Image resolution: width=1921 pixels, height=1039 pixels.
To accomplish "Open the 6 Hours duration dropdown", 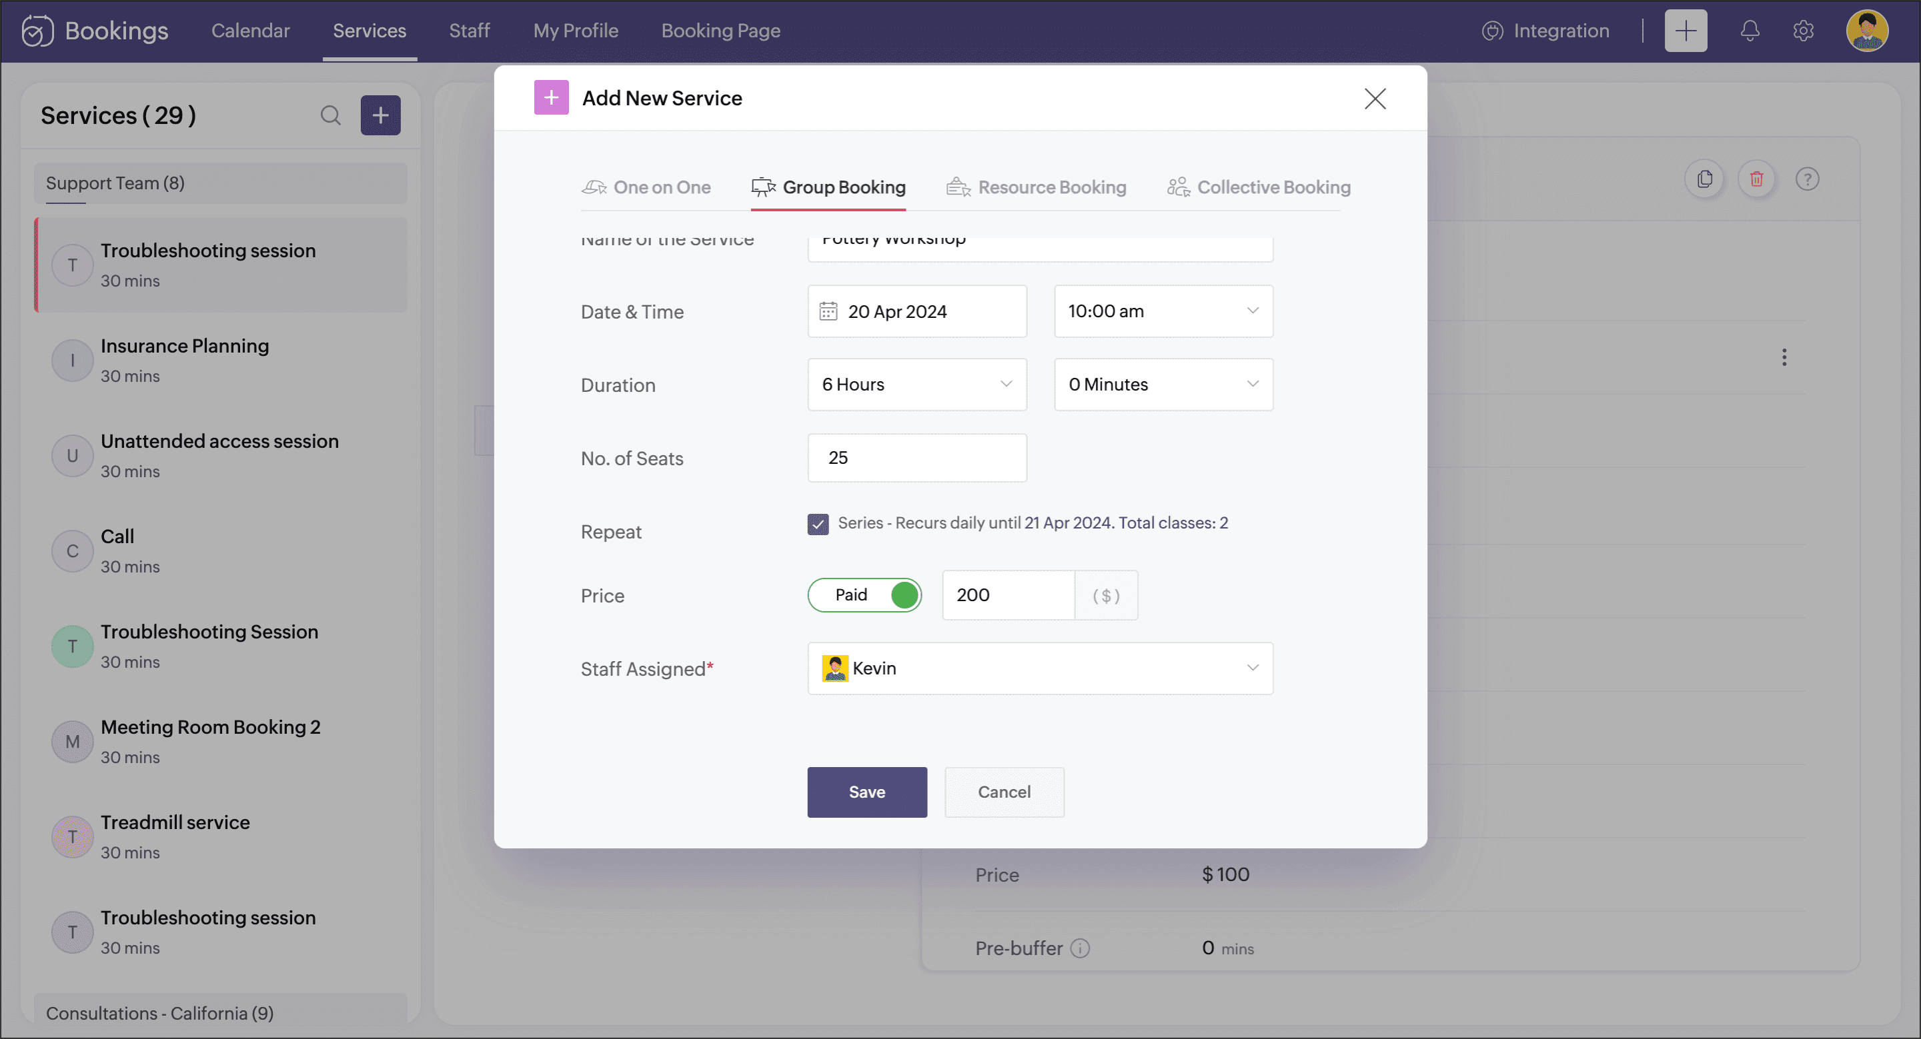I will [x=916, y=385].
